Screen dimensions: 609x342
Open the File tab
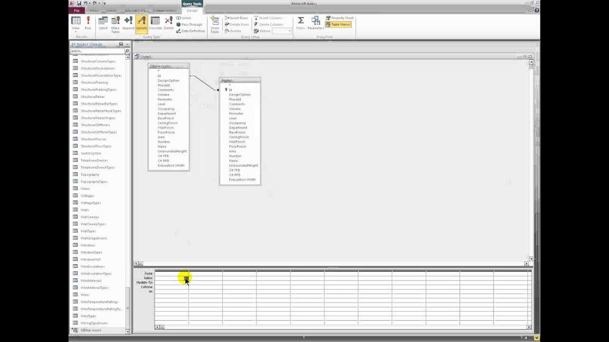pos(77,10)
